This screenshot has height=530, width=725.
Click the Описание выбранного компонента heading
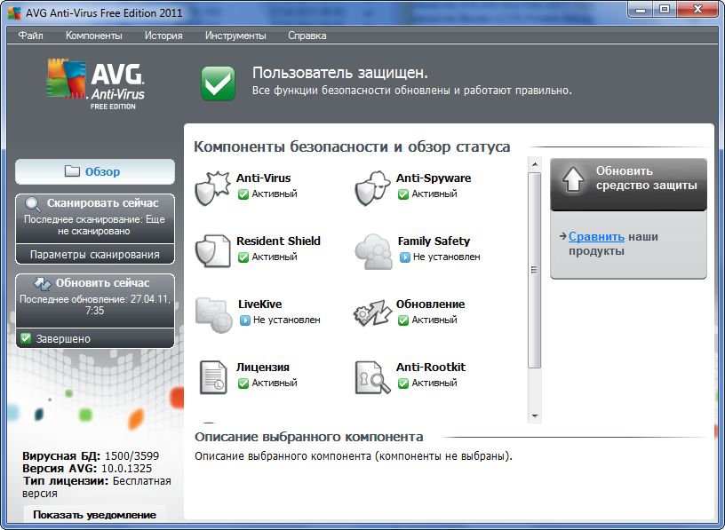(x=308, y=437)
